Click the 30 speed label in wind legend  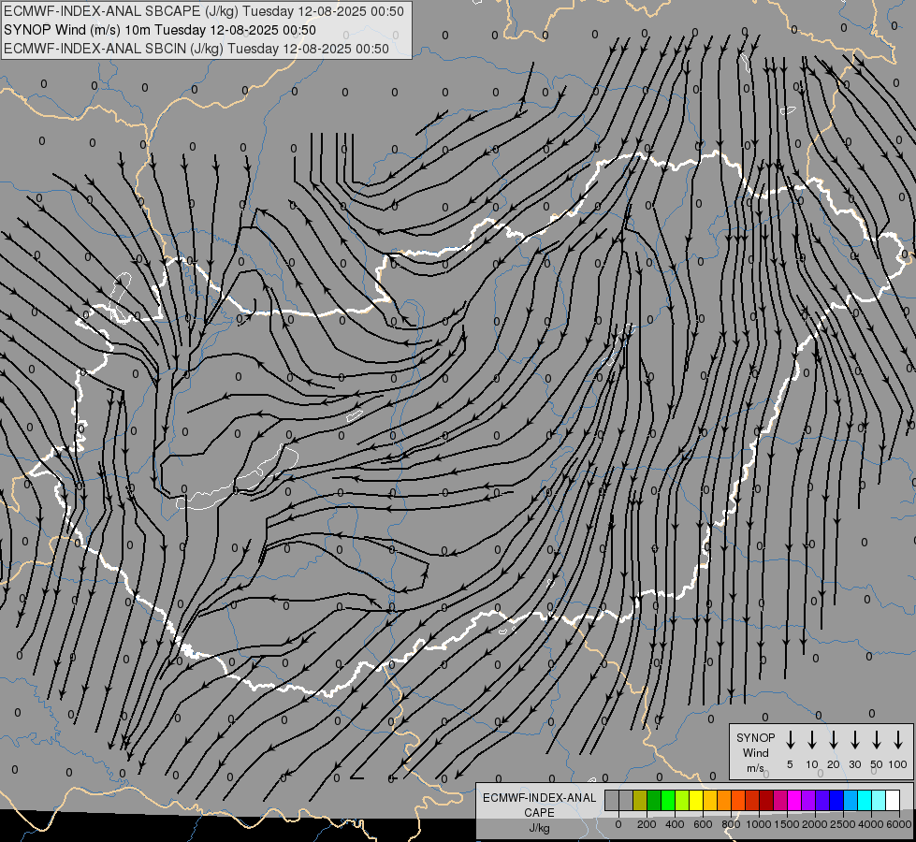point(854,764)
